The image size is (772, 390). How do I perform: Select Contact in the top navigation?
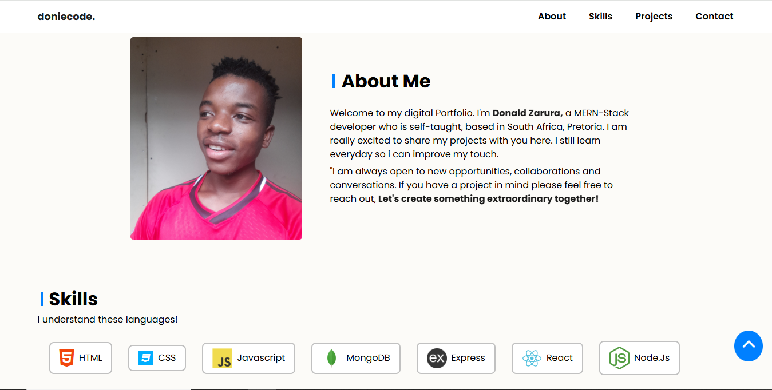(714, 17)
